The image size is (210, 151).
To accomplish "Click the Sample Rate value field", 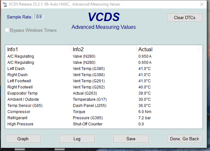I will click(39, 17).
